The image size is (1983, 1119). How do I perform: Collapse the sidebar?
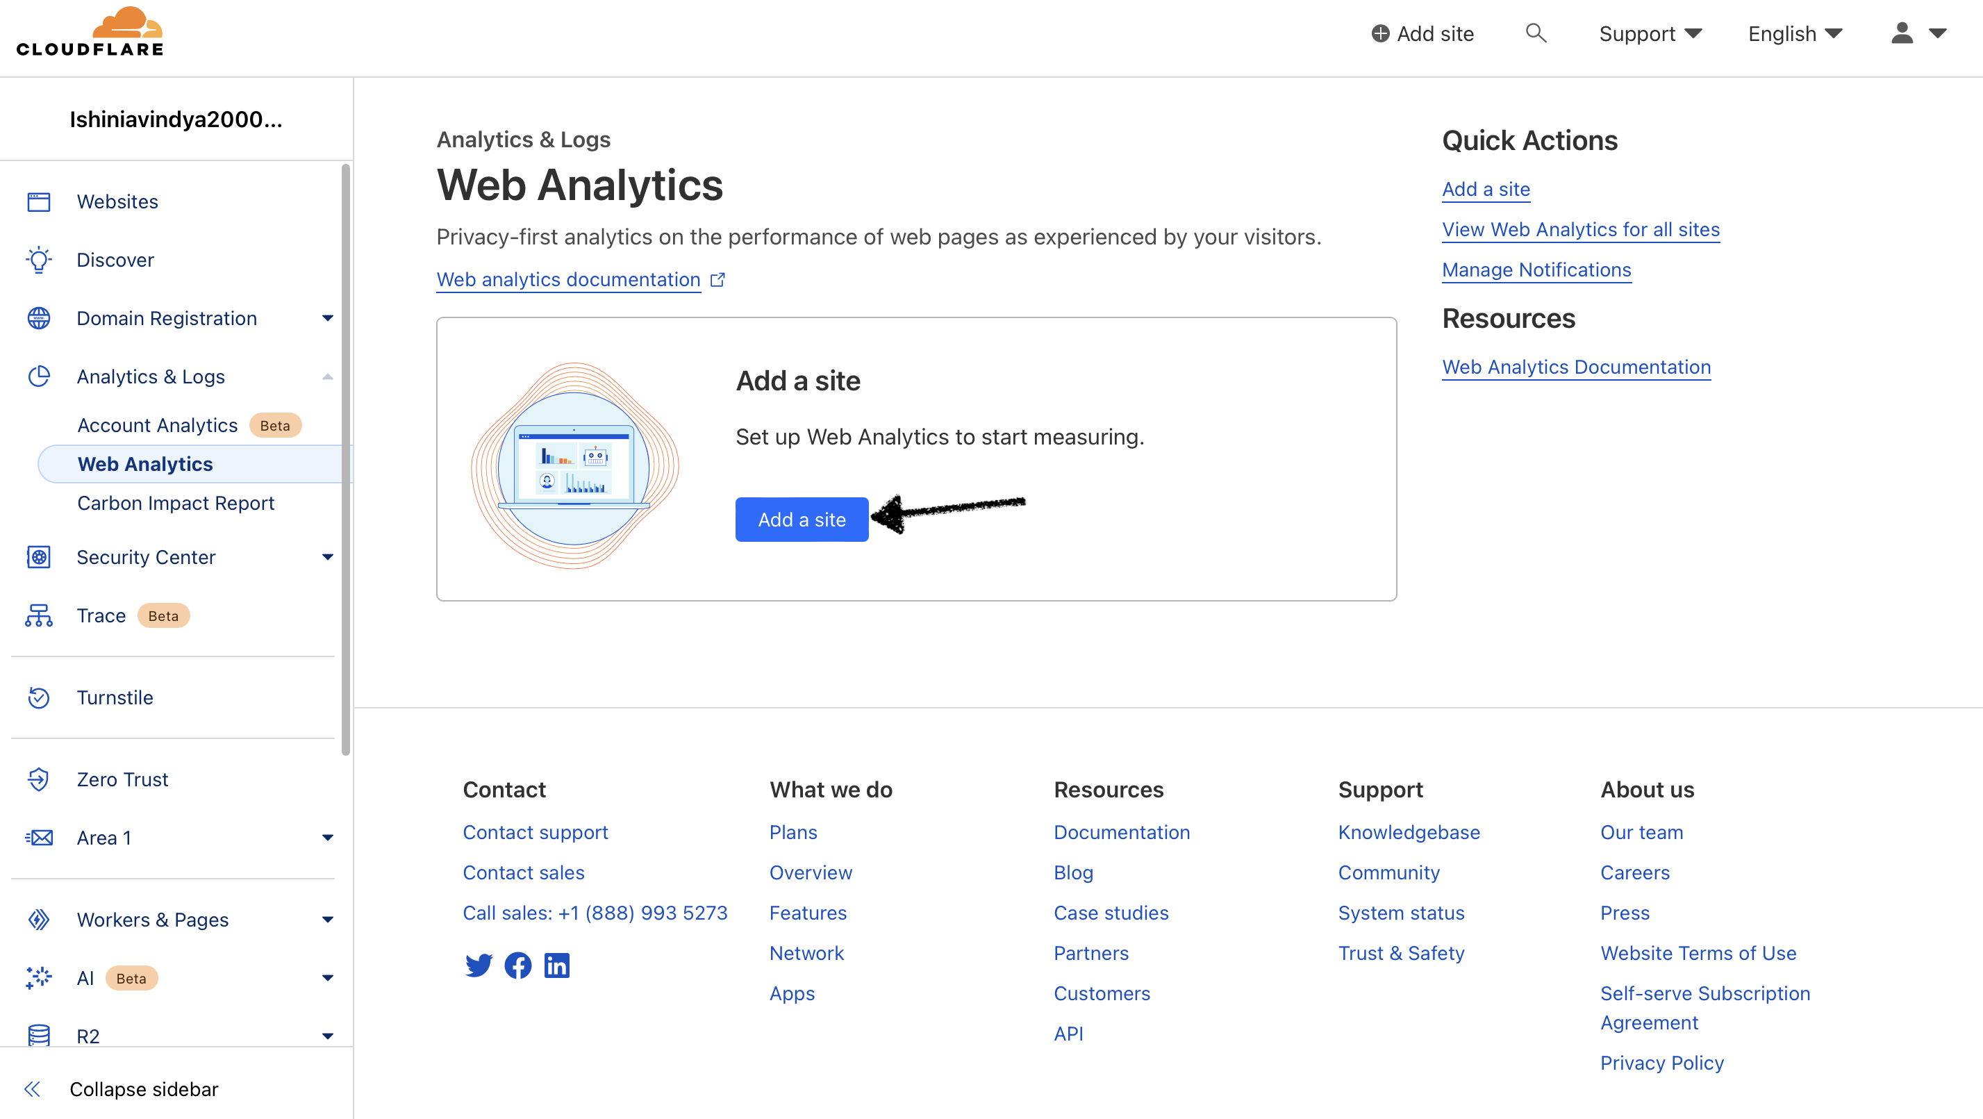coord(143,1089)
